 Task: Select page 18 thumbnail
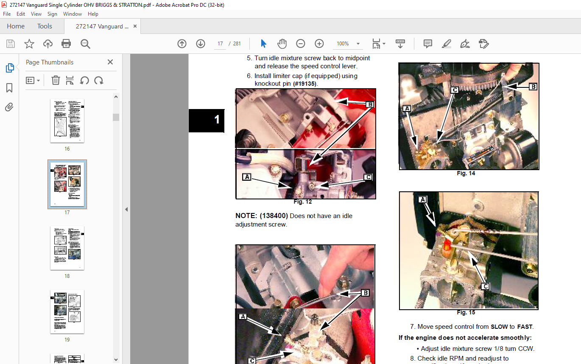click(67, 248)
